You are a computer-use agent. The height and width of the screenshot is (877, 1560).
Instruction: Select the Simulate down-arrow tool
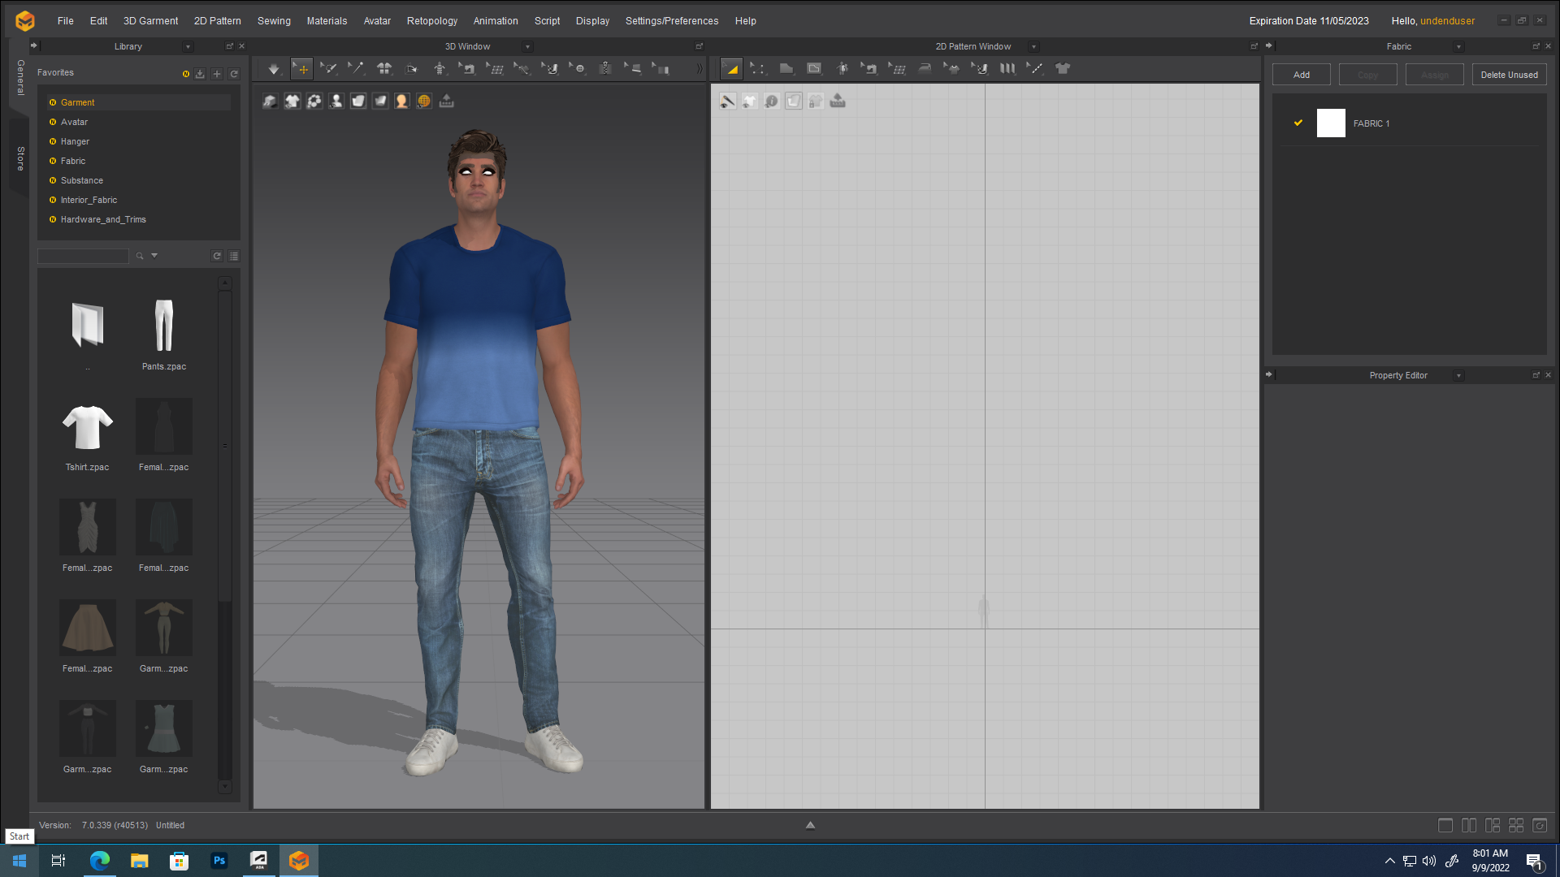[x=274, y=69]
